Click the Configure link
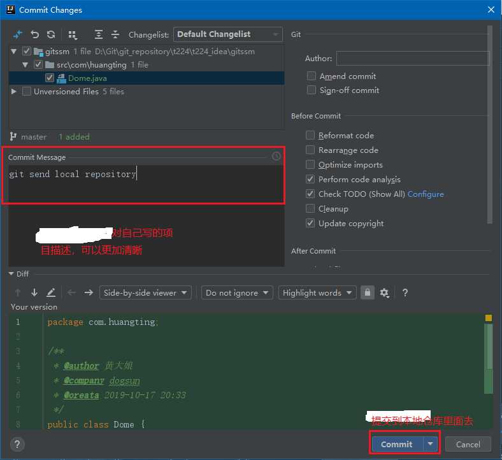 (426, 194)
